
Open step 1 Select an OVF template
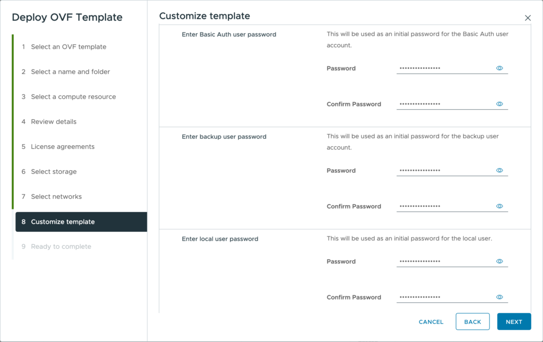pyautogui.click(x=68, y=47)
